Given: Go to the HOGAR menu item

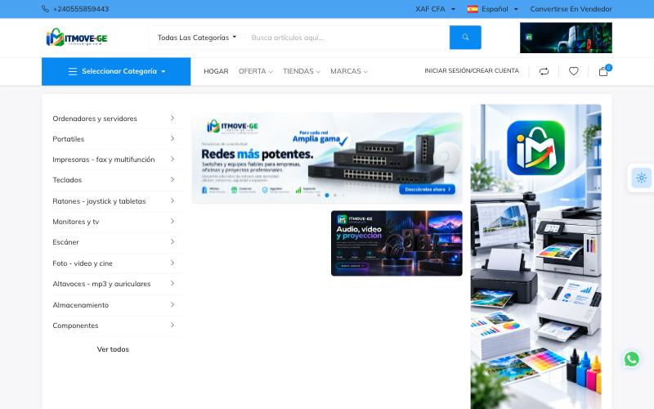Looking at the screenshot, I should [216, 71].
